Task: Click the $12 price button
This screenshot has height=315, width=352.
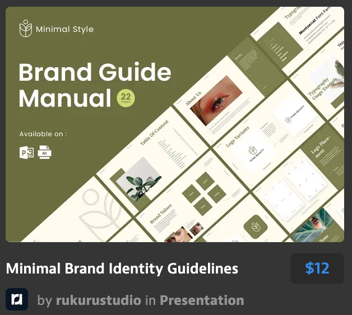Action: 317,268
